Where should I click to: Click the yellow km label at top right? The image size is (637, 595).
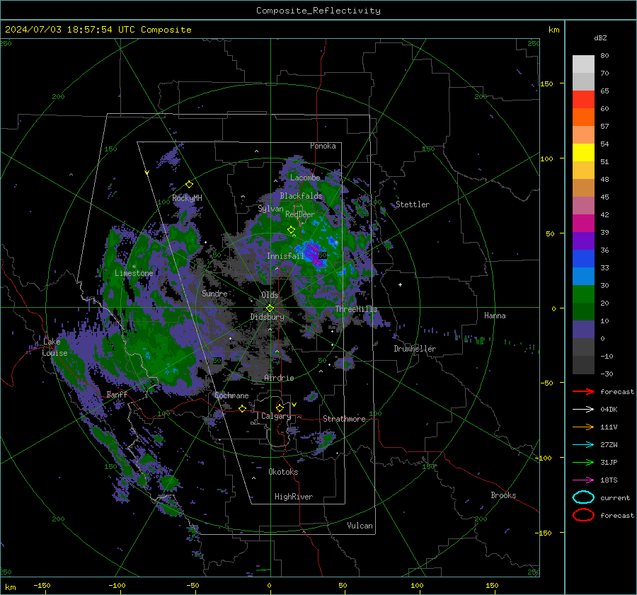click(553, 30)
